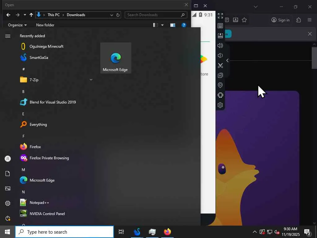The height and width of the screenshot is (238, 317).
Task: Set location with pin icon in SmartGaGa
Action: coord(220,85)
